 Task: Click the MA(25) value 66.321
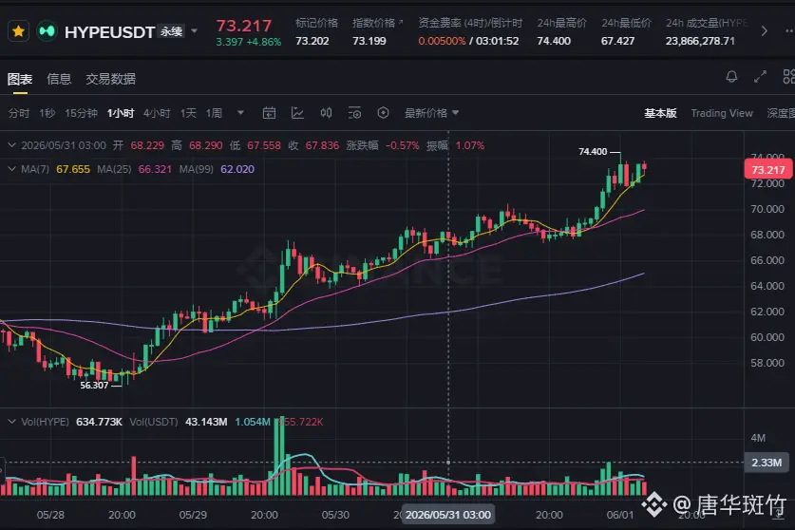[x=155, y=169]
